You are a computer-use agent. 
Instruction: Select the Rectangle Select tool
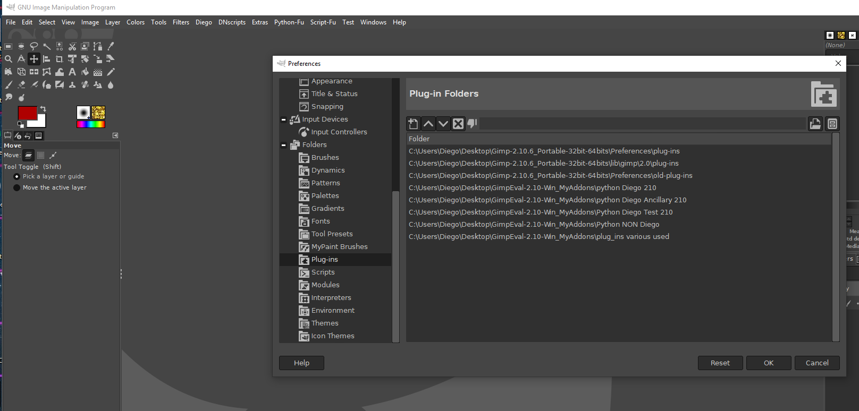[x=9, y=46]
